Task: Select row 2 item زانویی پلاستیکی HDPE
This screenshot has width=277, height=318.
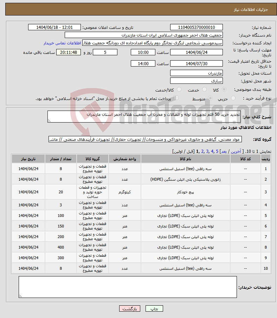Action: [x=186, y=179]
